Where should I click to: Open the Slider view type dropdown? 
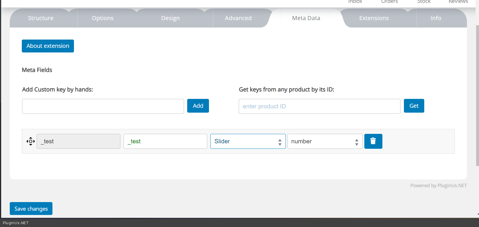point(248,141)
